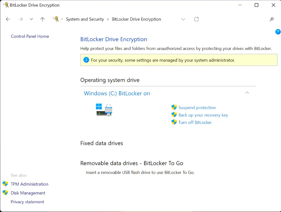Image resolution: width=281 pixels, height=212 pixels.
Task: Click the forward navigation arrow
Action: click(x=21, y=19)
